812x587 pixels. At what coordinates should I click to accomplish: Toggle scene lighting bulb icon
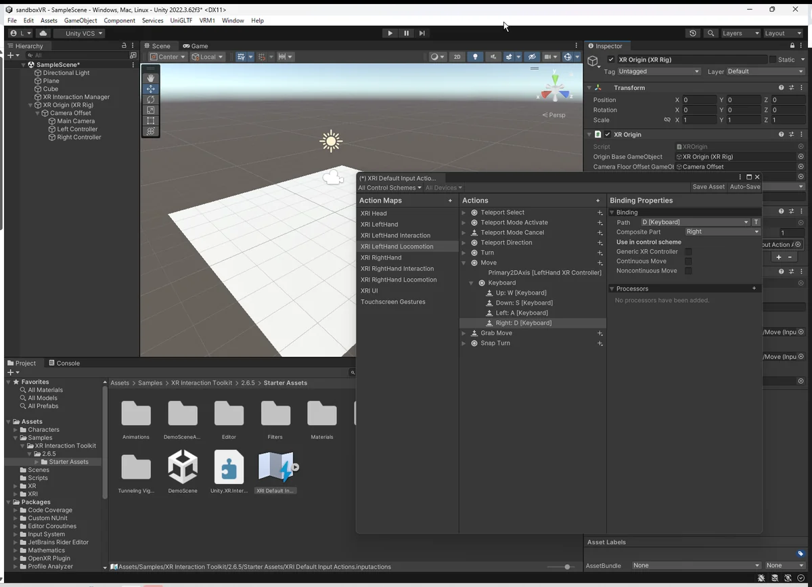tap(475, 57)
